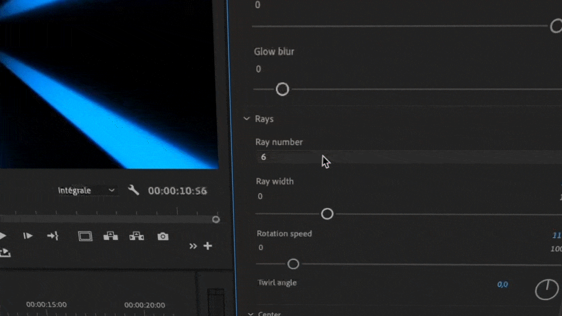562x316 pixels.
Task: Click the Go to Out point icon
Action: [x=53, y=236]
